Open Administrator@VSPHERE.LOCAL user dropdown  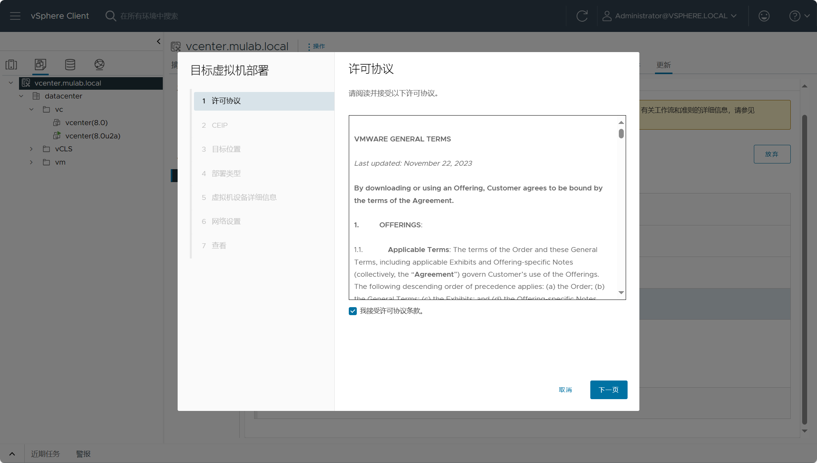(x=670, y=16)
